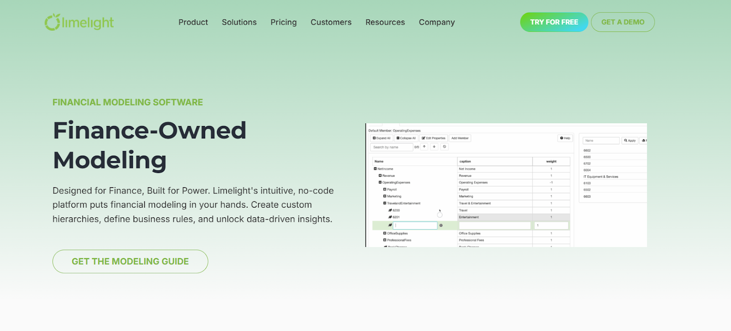The image size is (731, 331).
Task: Click 'FINANCIAL MODELING SOFTWARE' green label
Action: pos(127,102)
